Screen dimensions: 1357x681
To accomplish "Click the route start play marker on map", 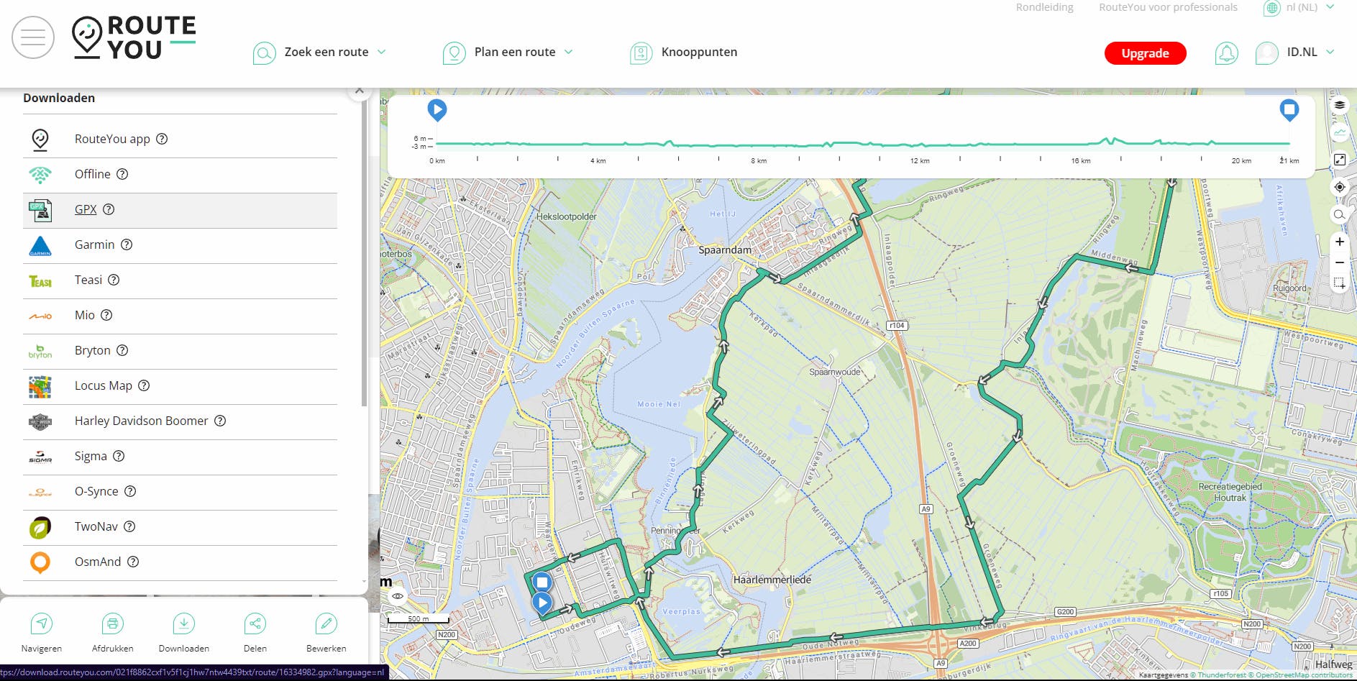I will click(542, 603).
